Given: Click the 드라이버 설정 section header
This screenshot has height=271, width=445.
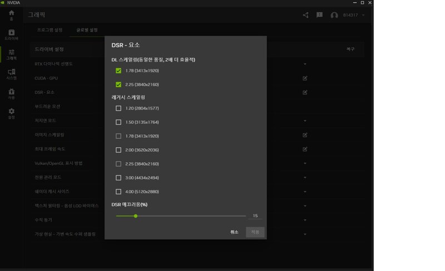Looking at the screenshot, I should pos(49,49).
